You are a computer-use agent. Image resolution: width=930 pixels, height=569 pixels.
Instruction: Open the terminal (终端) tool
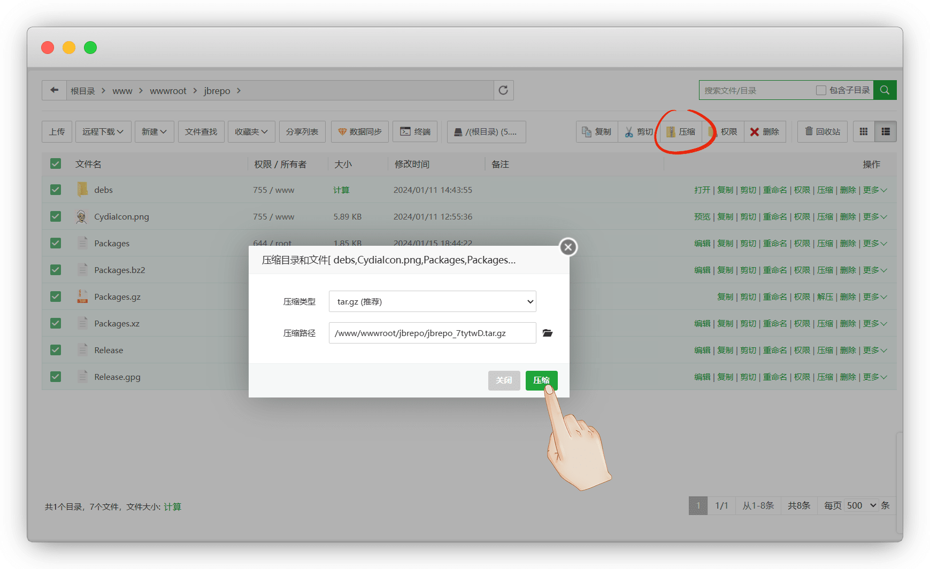click(x=415, y=131)
